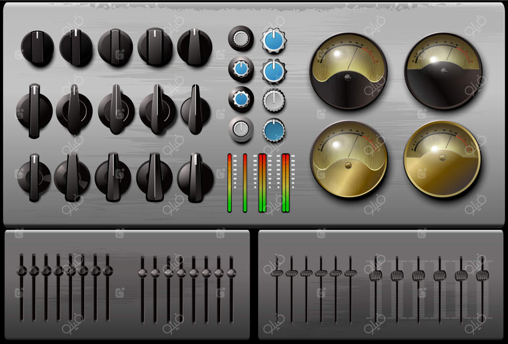Click the leftmost thin LED level meter
The width and height of the screenshot is (508, 344).
(x=229, y=183)
